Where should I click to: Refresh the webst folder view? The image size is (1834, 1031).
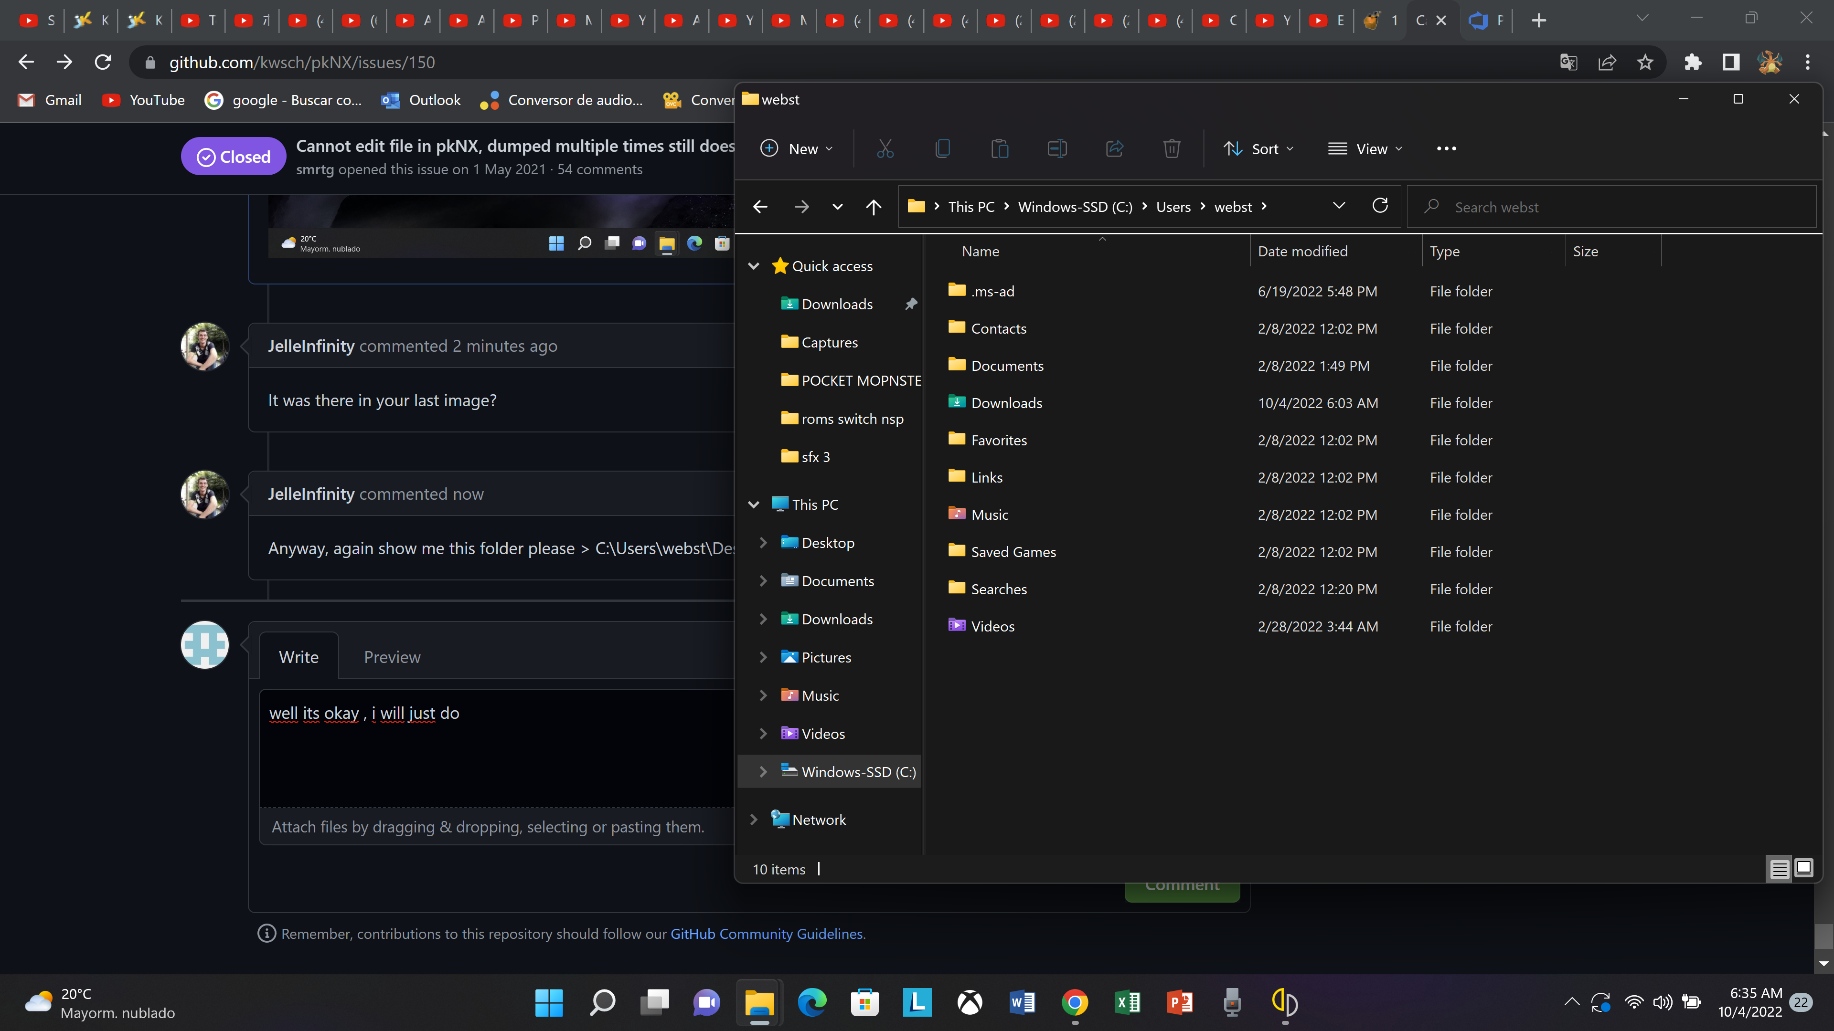1380,206
